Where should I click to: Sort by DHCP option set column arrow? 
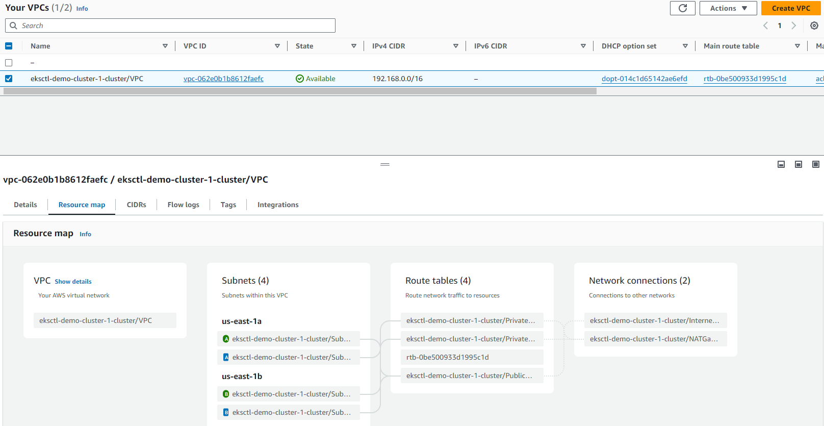pyautogui.click(x=685, y=46)
